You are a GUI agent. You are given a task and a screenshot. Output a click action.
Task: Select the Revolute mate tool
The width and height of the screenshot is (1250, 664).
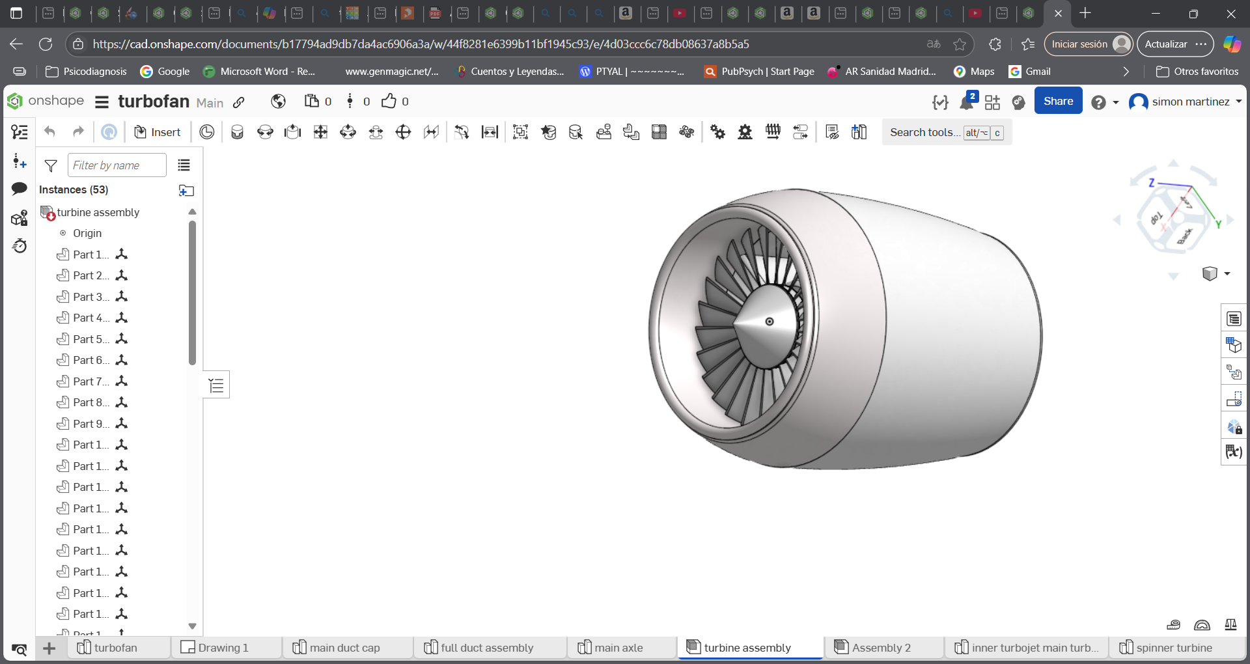265,132
